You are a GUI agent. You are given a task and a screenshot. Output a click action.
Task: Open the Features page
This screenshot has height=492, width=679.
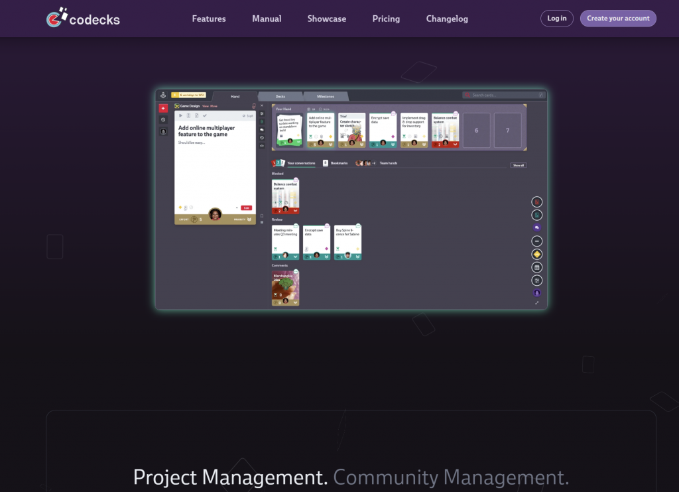point(209,19)
